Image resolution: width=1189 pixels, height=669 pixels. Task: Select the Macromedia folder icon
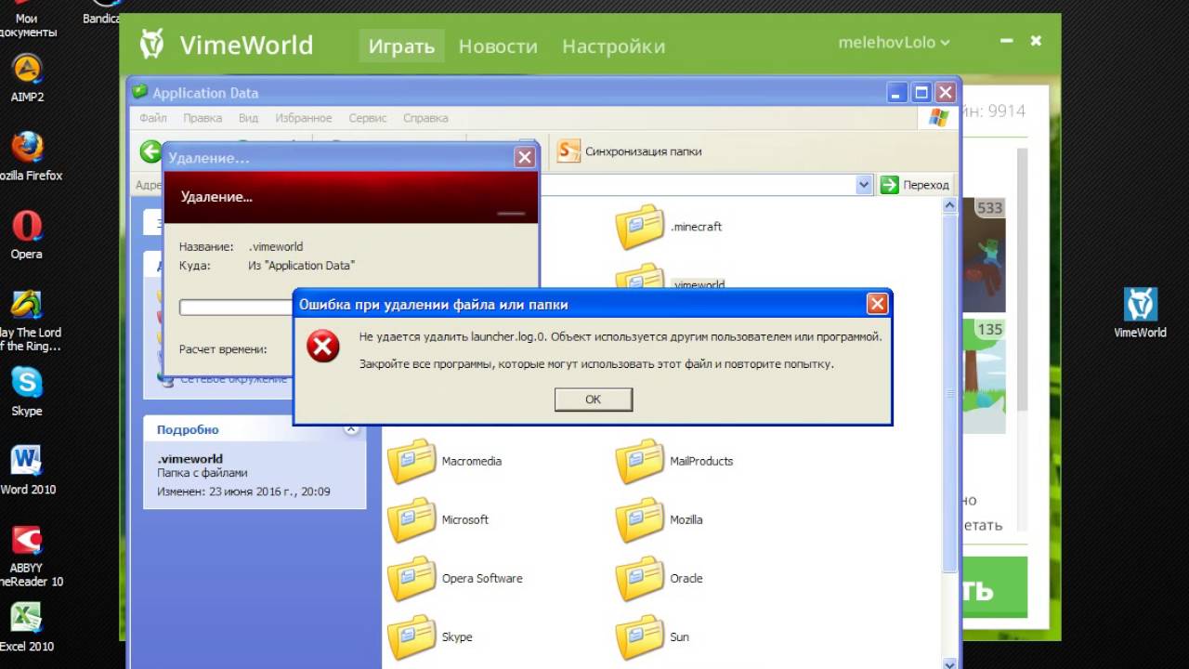(x=412, y=461)
